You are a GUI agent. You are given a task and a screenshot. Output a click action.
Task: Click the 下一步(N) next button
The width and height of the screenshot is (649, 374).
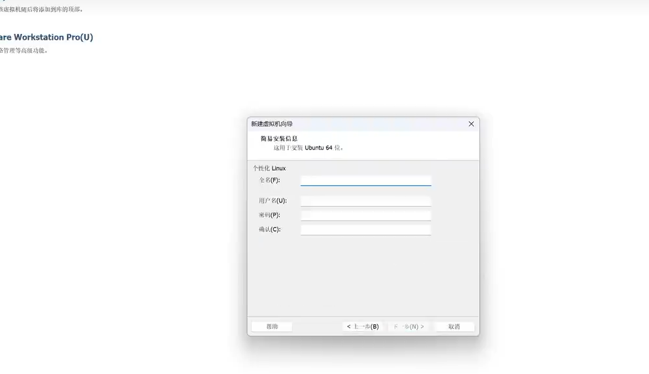click(409, 326)
